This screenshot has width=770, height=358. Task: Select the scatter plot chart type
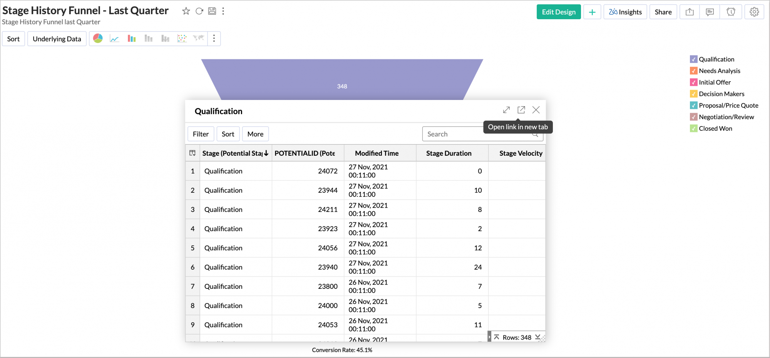click(182, 38)
